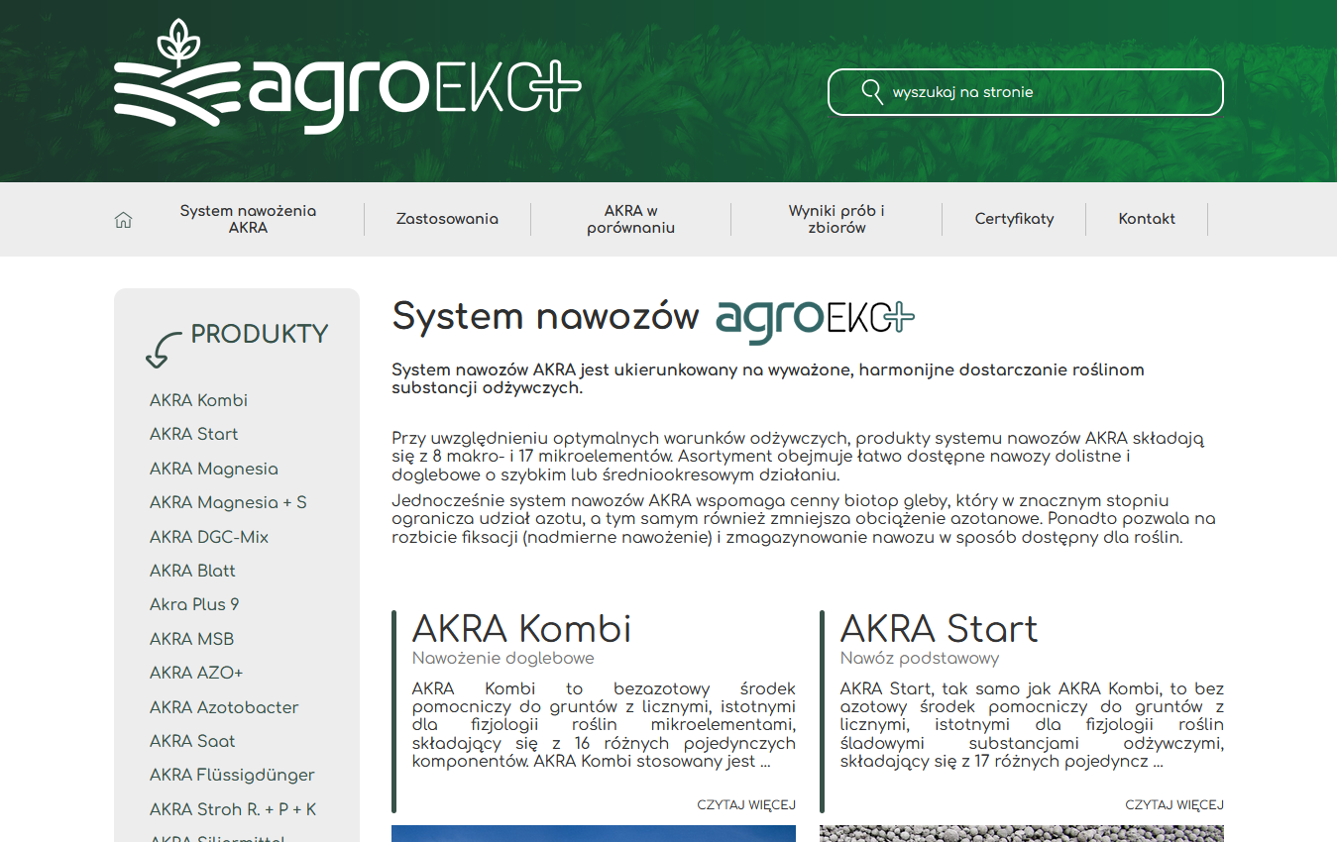Focus the 'wyszukaj na stronie' search field
Viewport: 1337px width, 842px height.
[1025, 92]
